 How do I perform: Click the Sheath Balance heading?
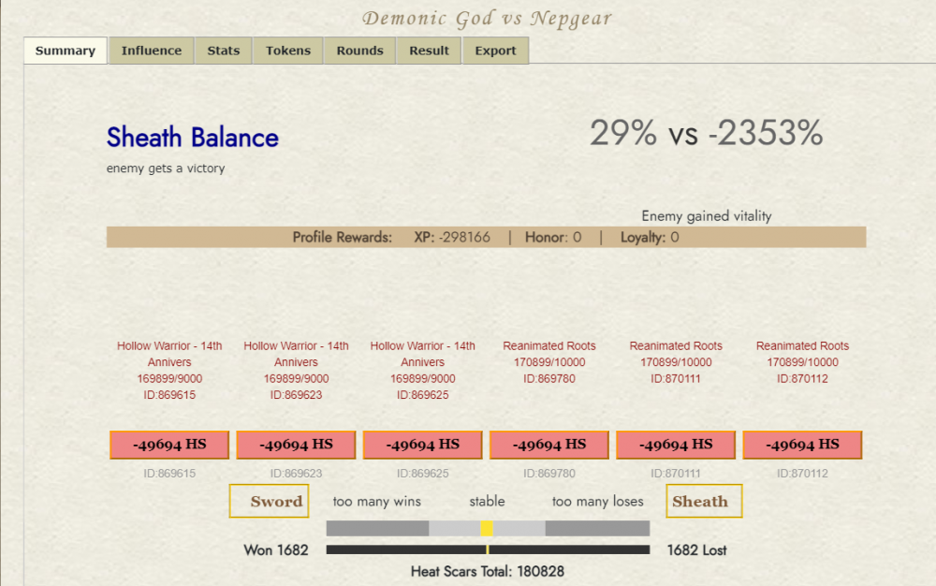click(193, 138)
